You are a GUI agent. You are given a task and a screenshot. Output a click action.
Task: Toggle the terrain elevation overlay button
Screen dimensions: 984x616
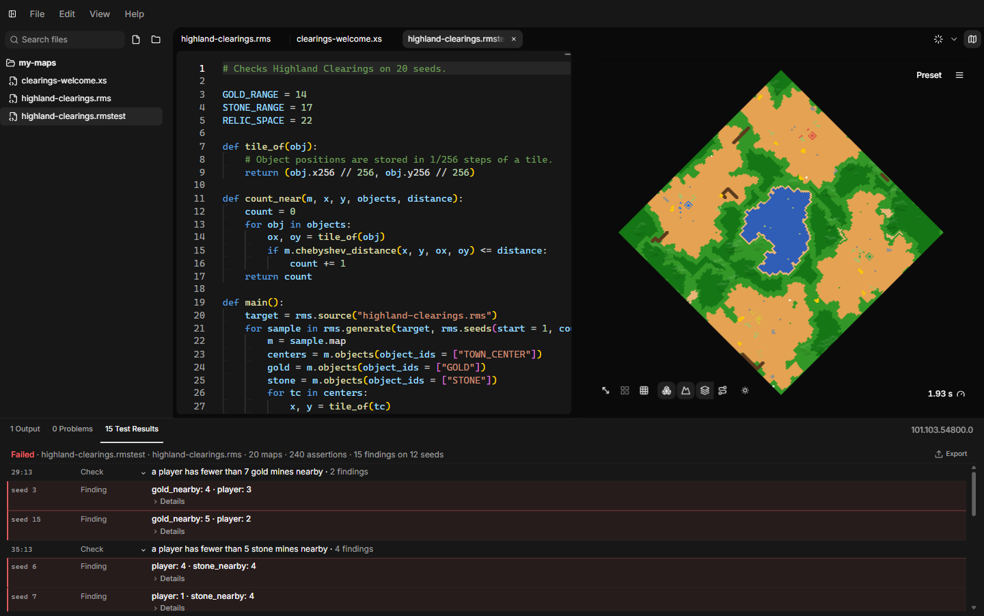click(685, 390)
